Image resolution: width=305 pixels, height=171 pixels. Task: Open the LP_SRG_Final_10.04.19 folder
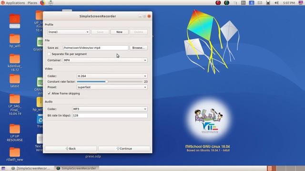point(15,104)
